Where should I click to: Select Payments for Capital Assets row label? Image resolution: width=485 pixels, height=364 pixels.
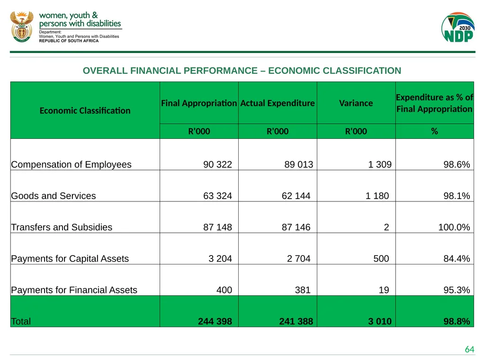coord(70,258)
